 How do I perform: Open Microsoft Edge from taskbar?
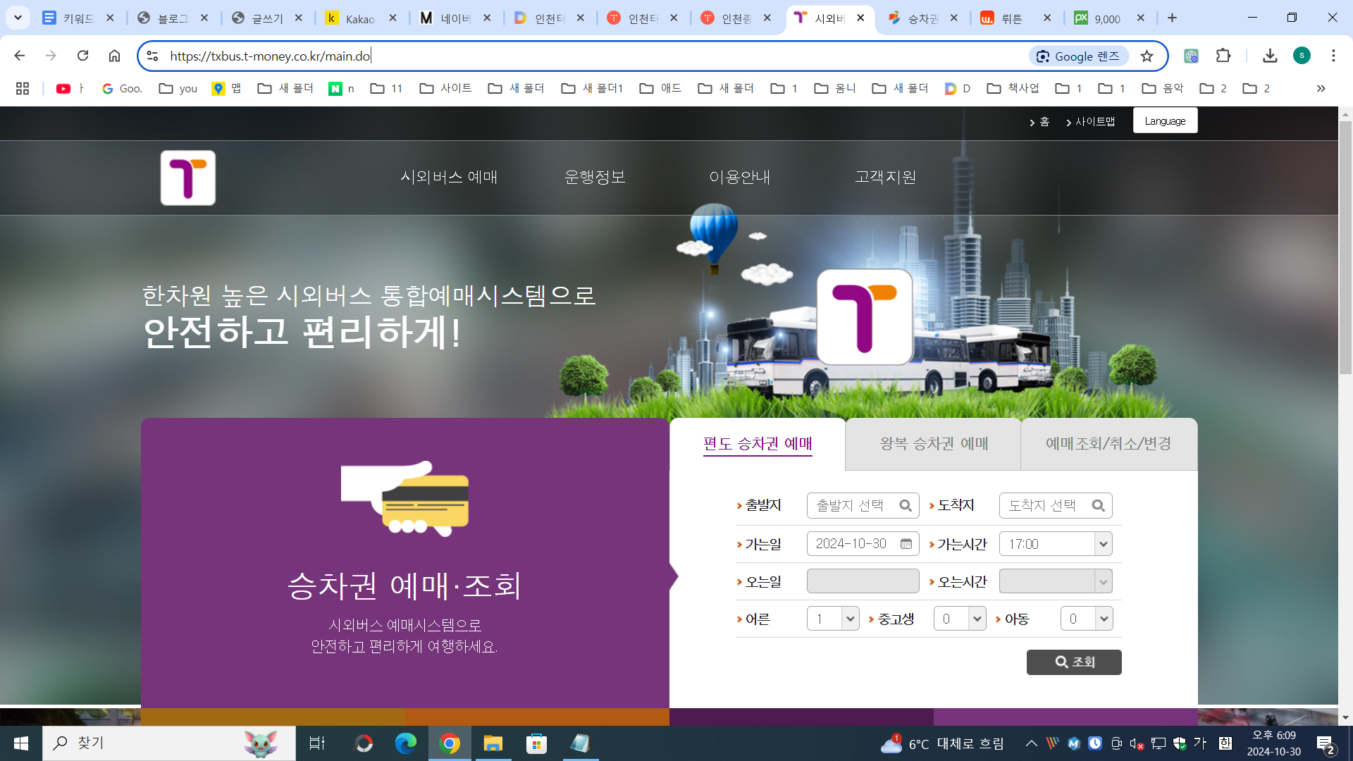[406, 743]
